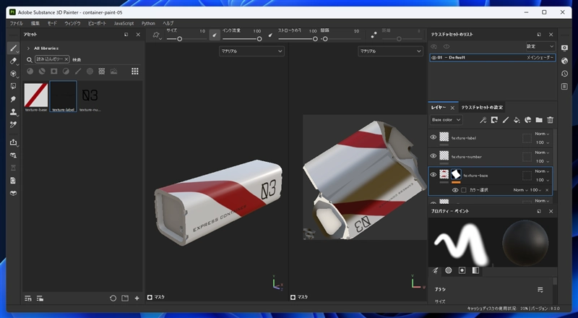The image size is (578, 318).
Task: Select the Projection tool in left toolbar
Action: 13,73
